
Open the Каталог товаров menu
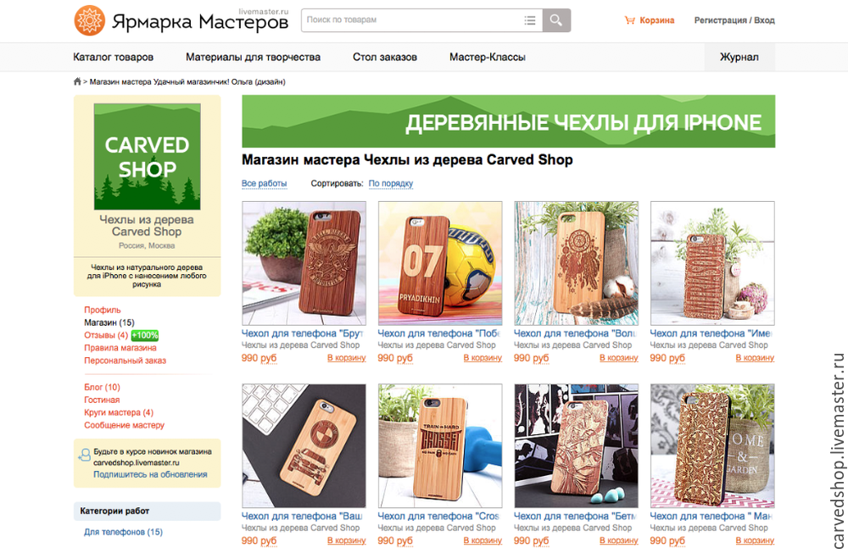tap(113, 57)
